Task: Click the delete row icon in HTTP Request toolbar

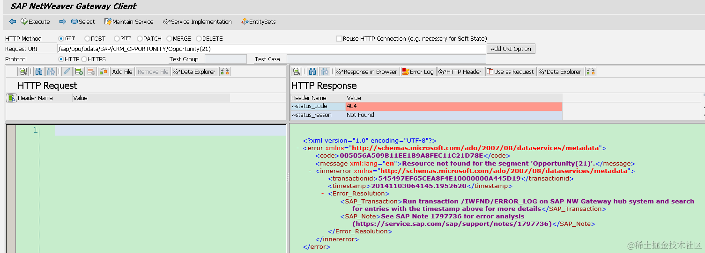Action: tap(91, 72)
